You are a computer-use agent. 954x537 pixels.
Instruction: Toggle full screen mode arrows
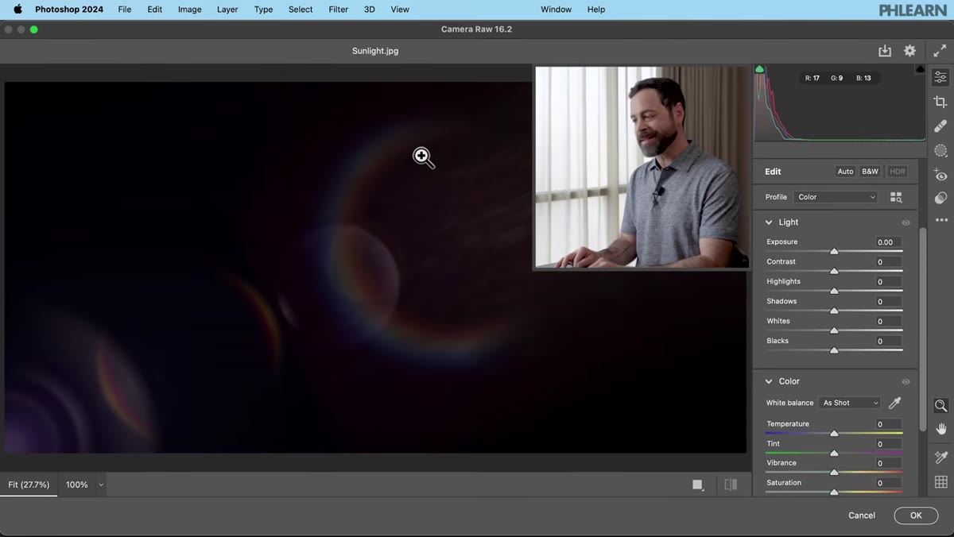940,50
